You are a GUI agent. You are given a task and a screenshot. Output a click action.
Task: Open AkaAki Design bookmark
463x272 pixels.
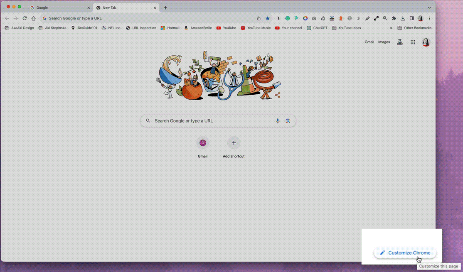pyautogui.click(x=19, y=28)
